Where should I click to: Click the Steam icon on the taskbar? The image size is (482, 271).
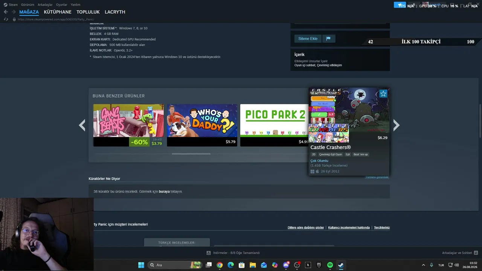click(341, 265)
